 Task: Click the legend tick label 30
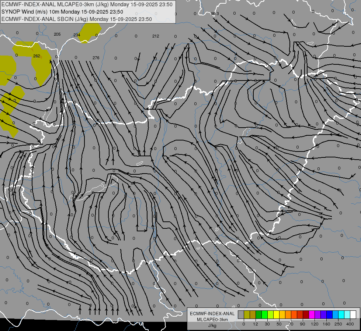[x=267, y=324]
